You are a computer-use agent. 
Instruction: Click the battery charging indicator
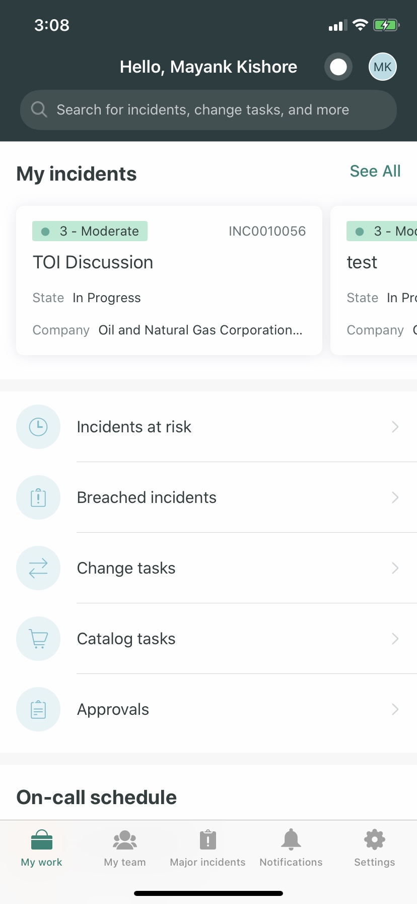pos(386,25)
